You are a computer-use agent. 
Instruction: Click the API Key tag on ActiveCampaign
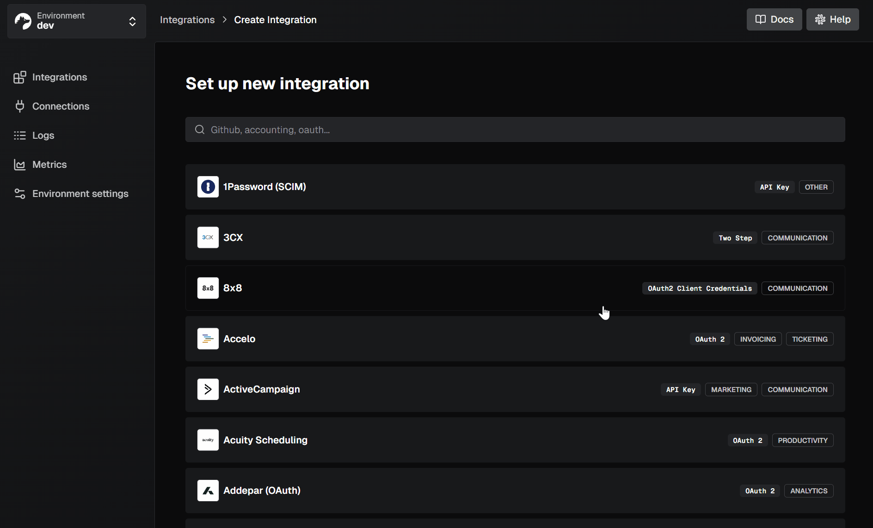click(681, 390)
